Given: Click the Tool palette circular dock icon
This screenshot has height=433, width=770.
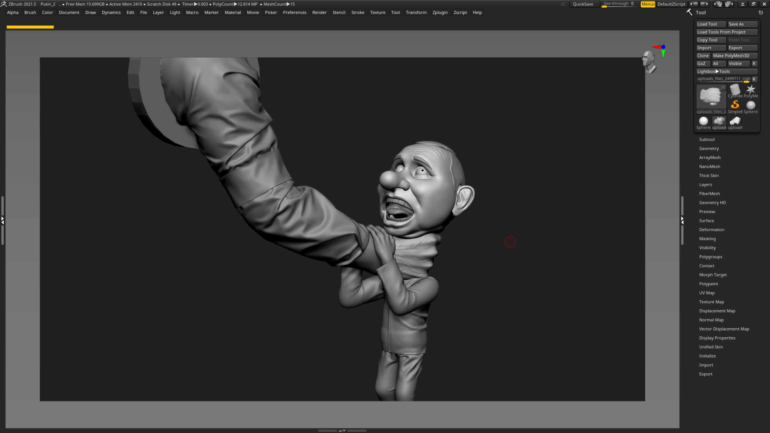Looking at the screenshot, I should coord(761,13).
